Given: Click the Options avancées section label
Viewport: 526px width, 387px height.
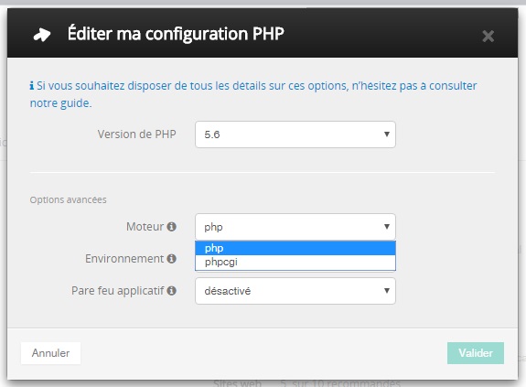Looking at the screenshot, I should pyautogui.click(x=68, y=199).
